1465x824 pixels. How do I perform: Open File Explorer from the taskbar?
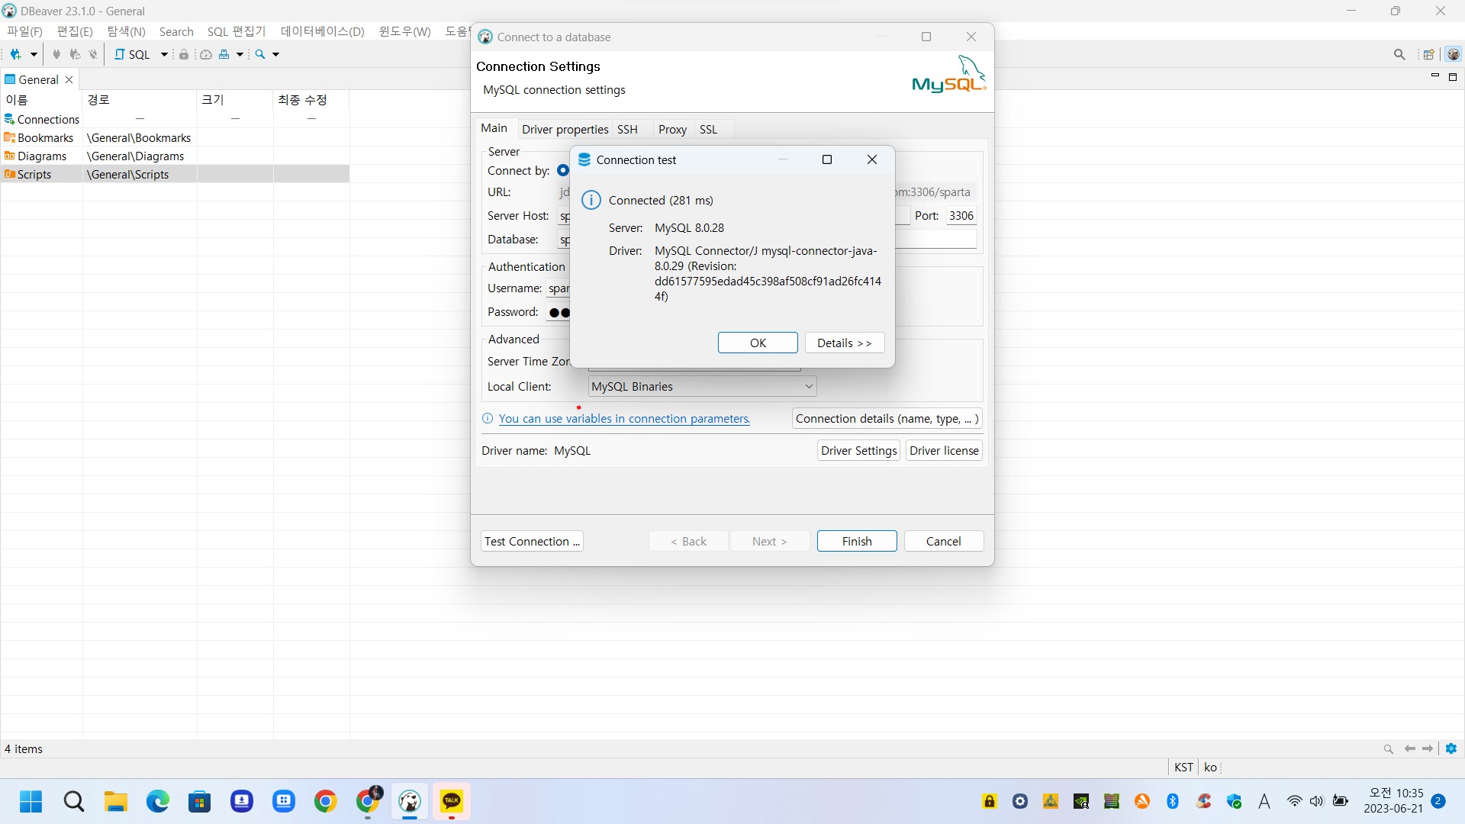click(x=116, y=801)
